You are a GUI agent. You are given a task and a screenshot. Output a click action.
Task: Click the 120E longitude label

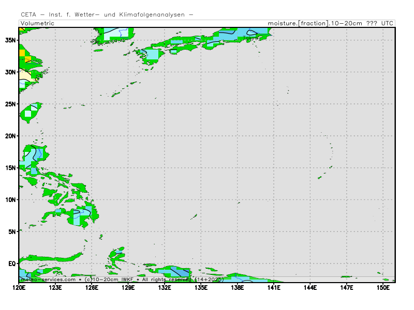pyautogui.click(x=19, y=287)
